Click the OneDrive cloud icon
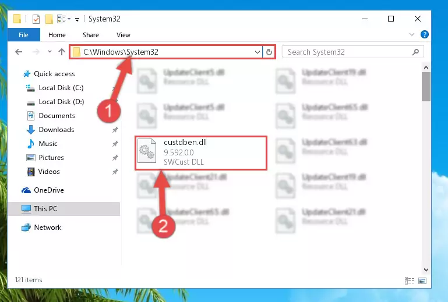Screen dimensions: 448x302 [x=26, y=190]
